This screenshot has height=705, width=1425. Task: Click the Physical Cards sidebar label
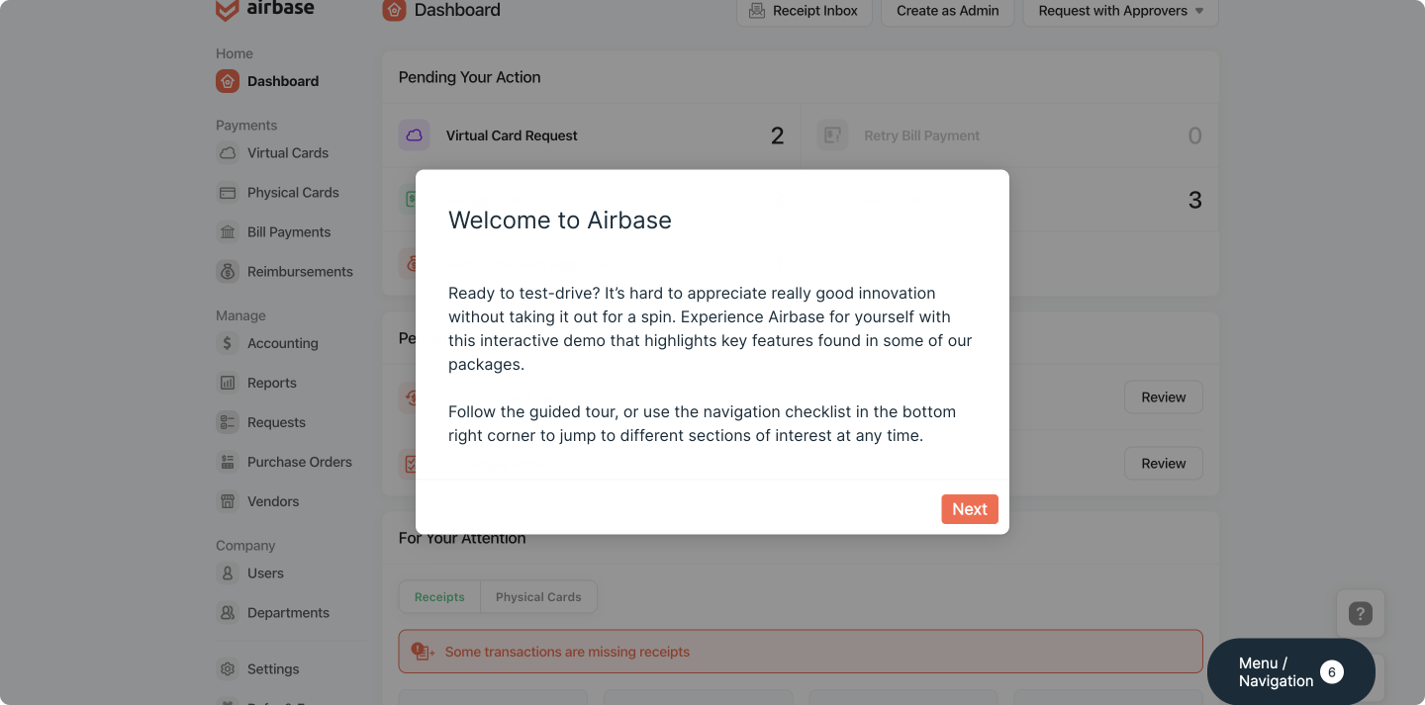coord(293,193)
